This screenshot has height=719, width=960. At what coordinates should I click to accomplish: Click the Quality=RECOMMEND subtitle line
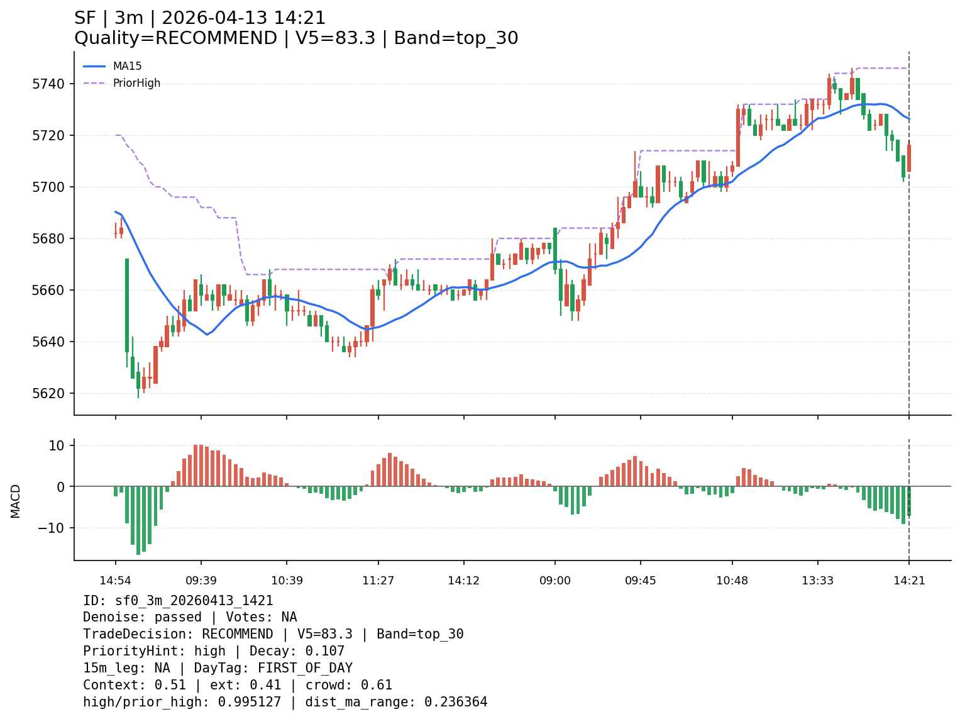[x=295, y=38]
